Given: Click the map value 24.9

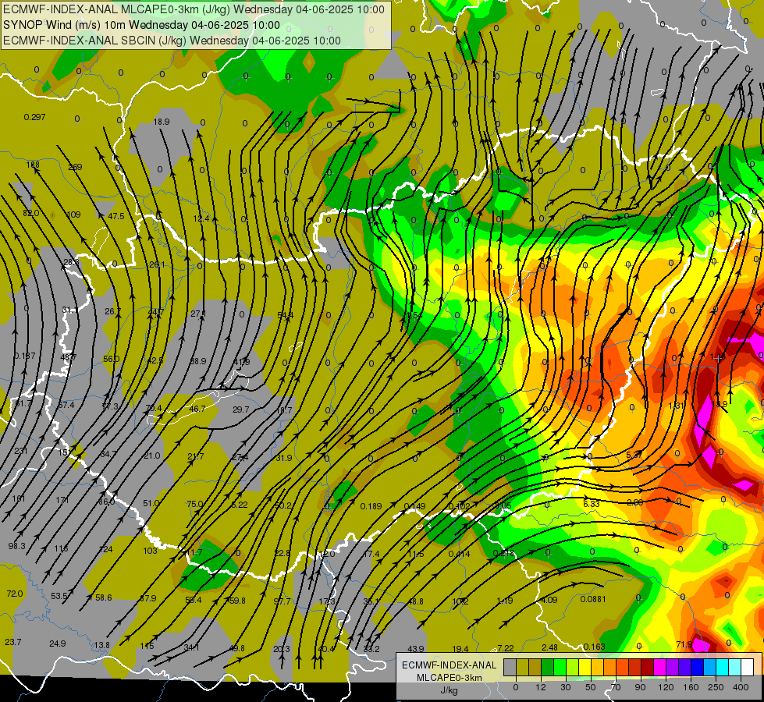Looking at the screenshot, I should pyautogui.click(x=58, y=644).
